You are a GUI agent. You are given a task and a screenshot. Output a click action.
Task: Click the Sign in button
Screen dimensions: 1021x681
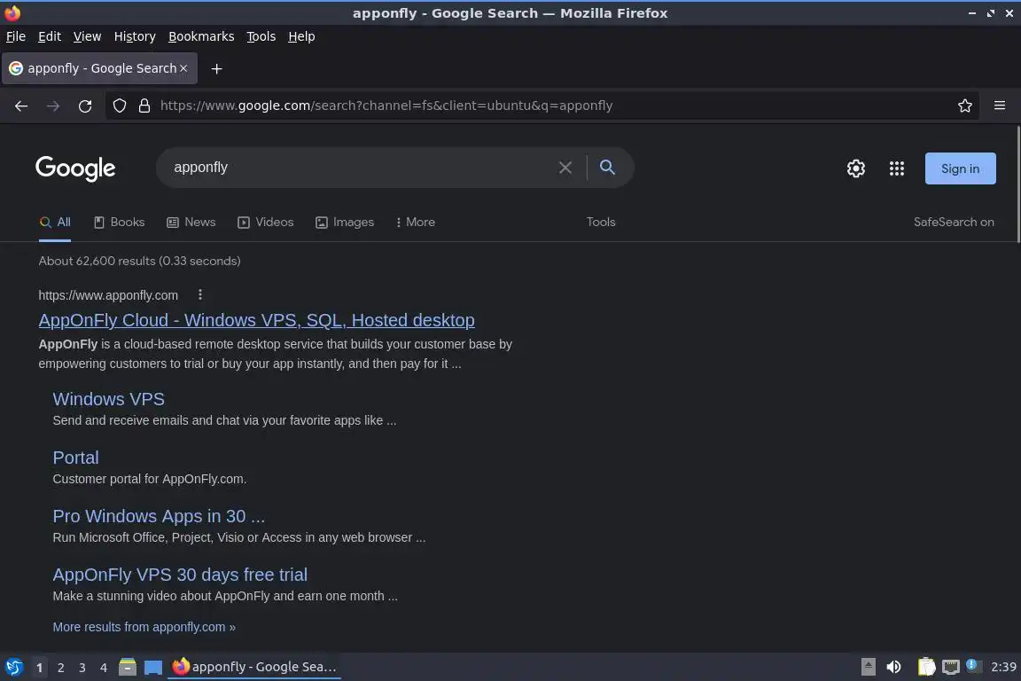click(960, 168)
